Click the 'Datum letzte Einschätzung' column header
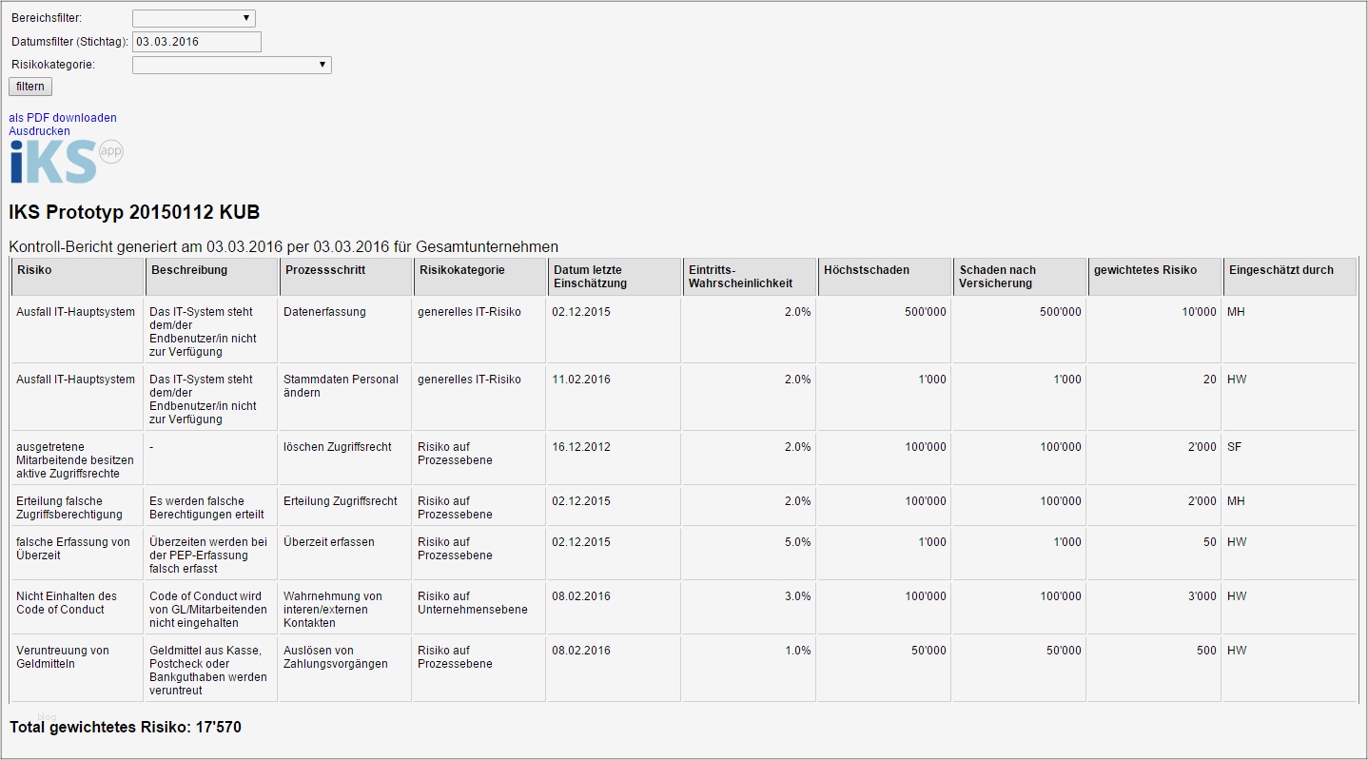This screenshot has width=1368, height=760. pos(591,277)
